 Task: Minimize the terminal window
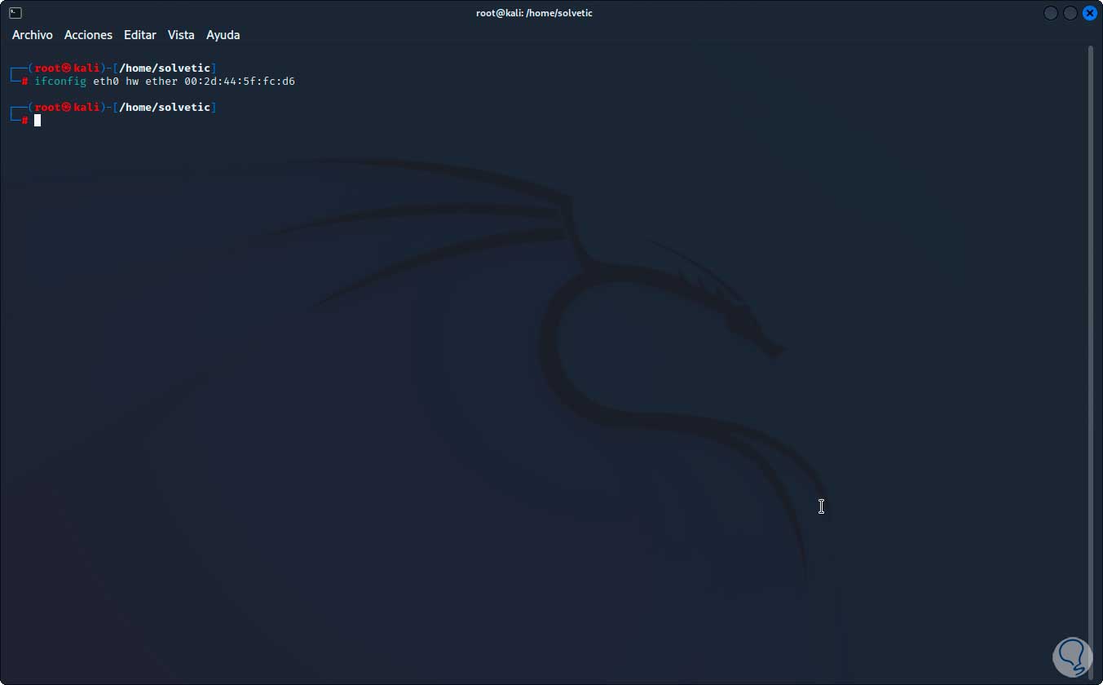1051,13
